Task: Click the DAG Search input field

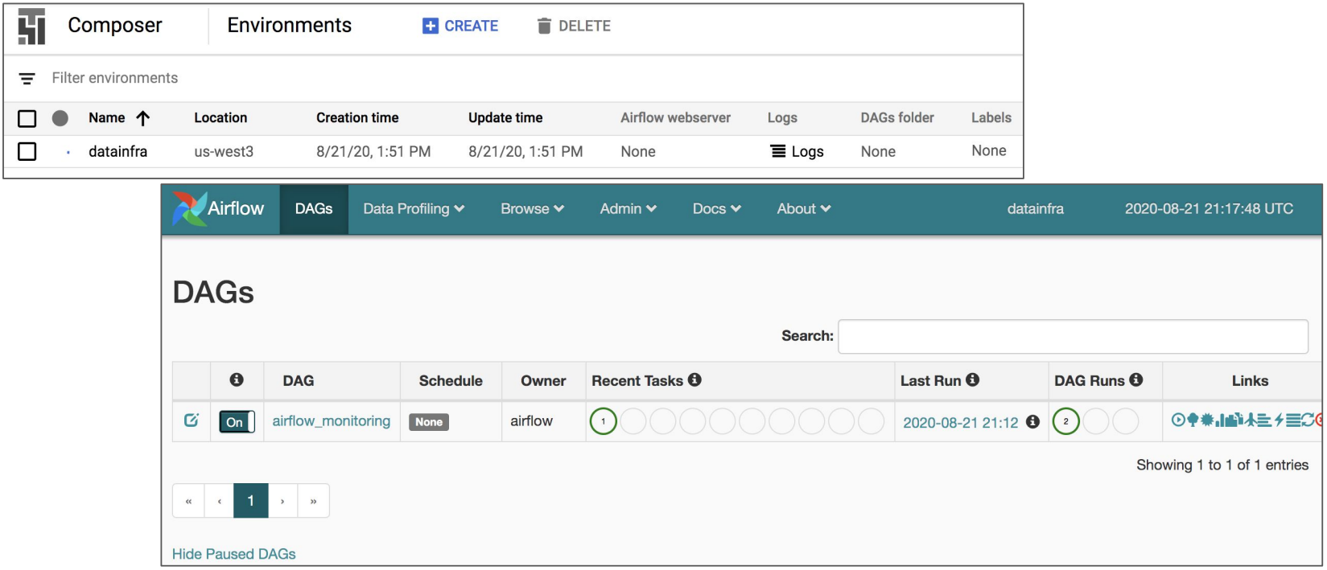Action: (x=1073, y=336)
